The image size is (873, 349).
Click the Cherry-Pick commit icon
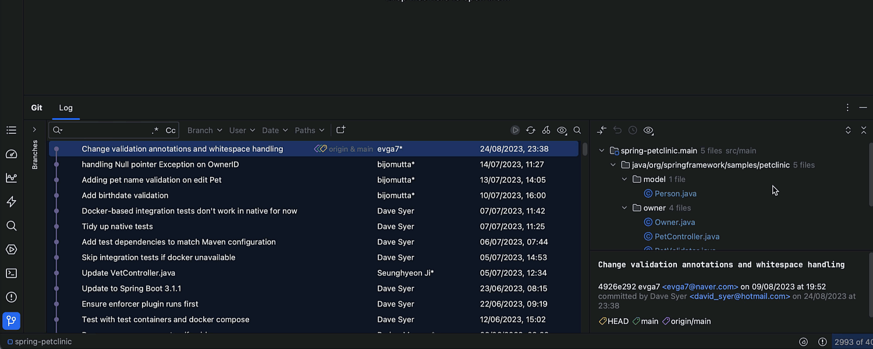546,130
